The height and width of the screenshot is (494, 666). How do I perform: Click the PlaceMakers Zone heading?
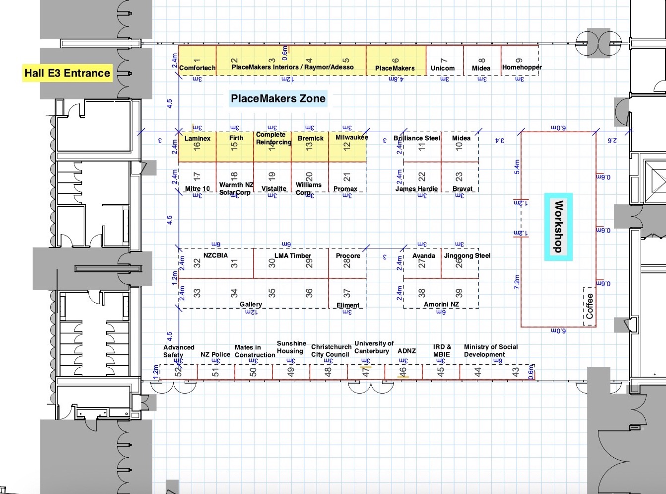point(277,98)
